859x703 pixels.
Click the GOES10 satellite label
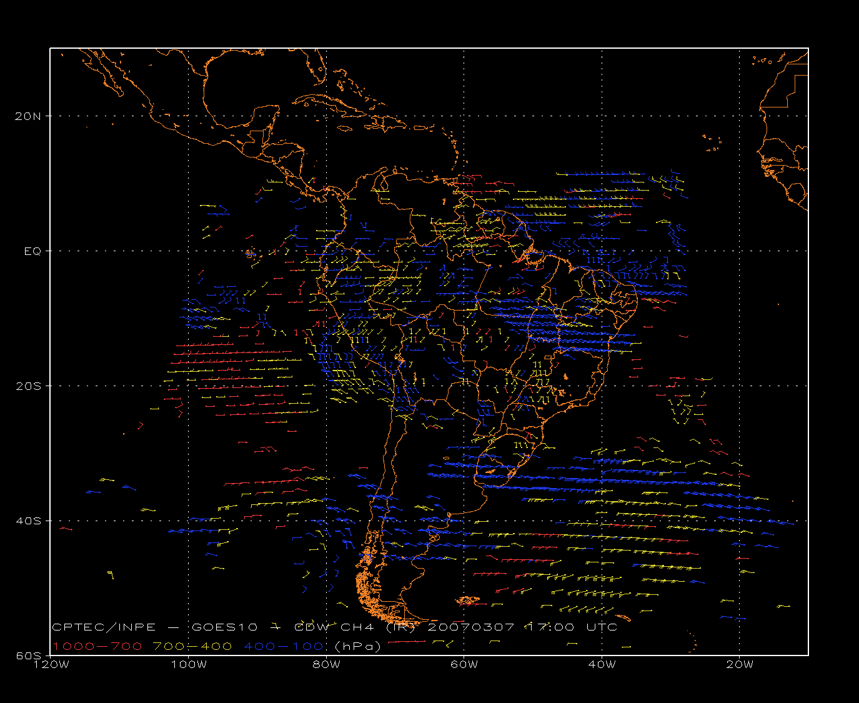click(x=226, y=627)
